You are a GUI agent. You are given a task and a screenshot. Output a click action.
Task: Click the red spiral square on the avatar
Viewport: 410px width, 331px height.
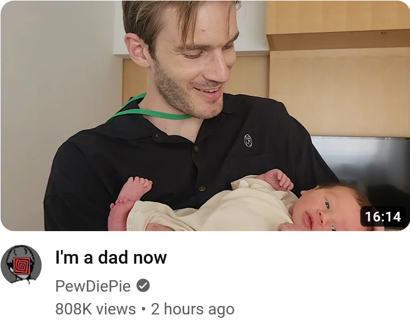tap(22, 266)
